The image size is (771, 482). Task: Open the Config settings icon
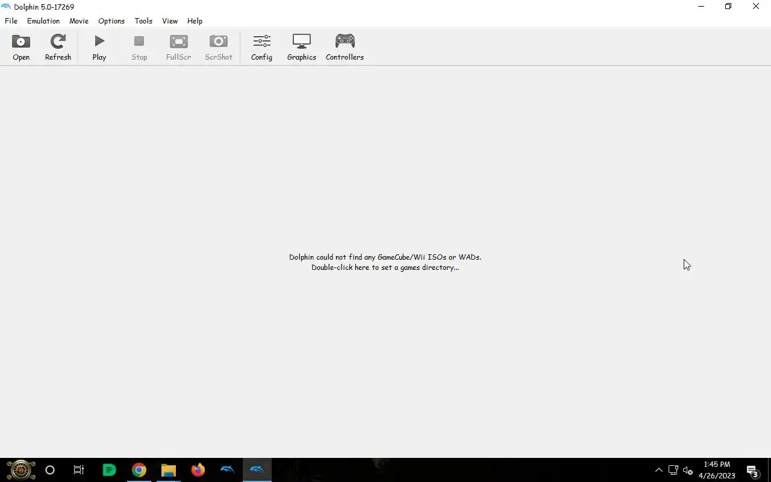pyautogui.click(x=261, y=47)
